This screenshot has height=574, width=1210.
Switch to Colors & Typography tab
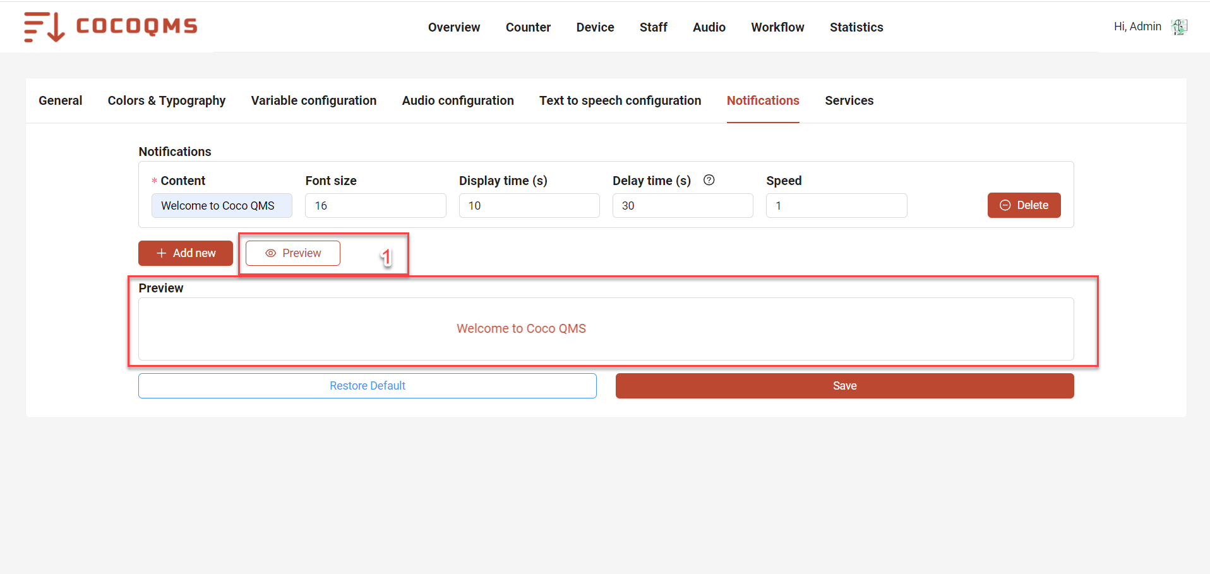167,100
